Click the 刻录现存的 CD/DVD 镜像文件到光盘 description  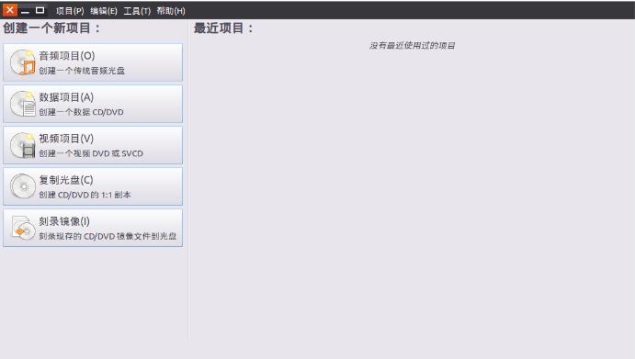point(108,236)
